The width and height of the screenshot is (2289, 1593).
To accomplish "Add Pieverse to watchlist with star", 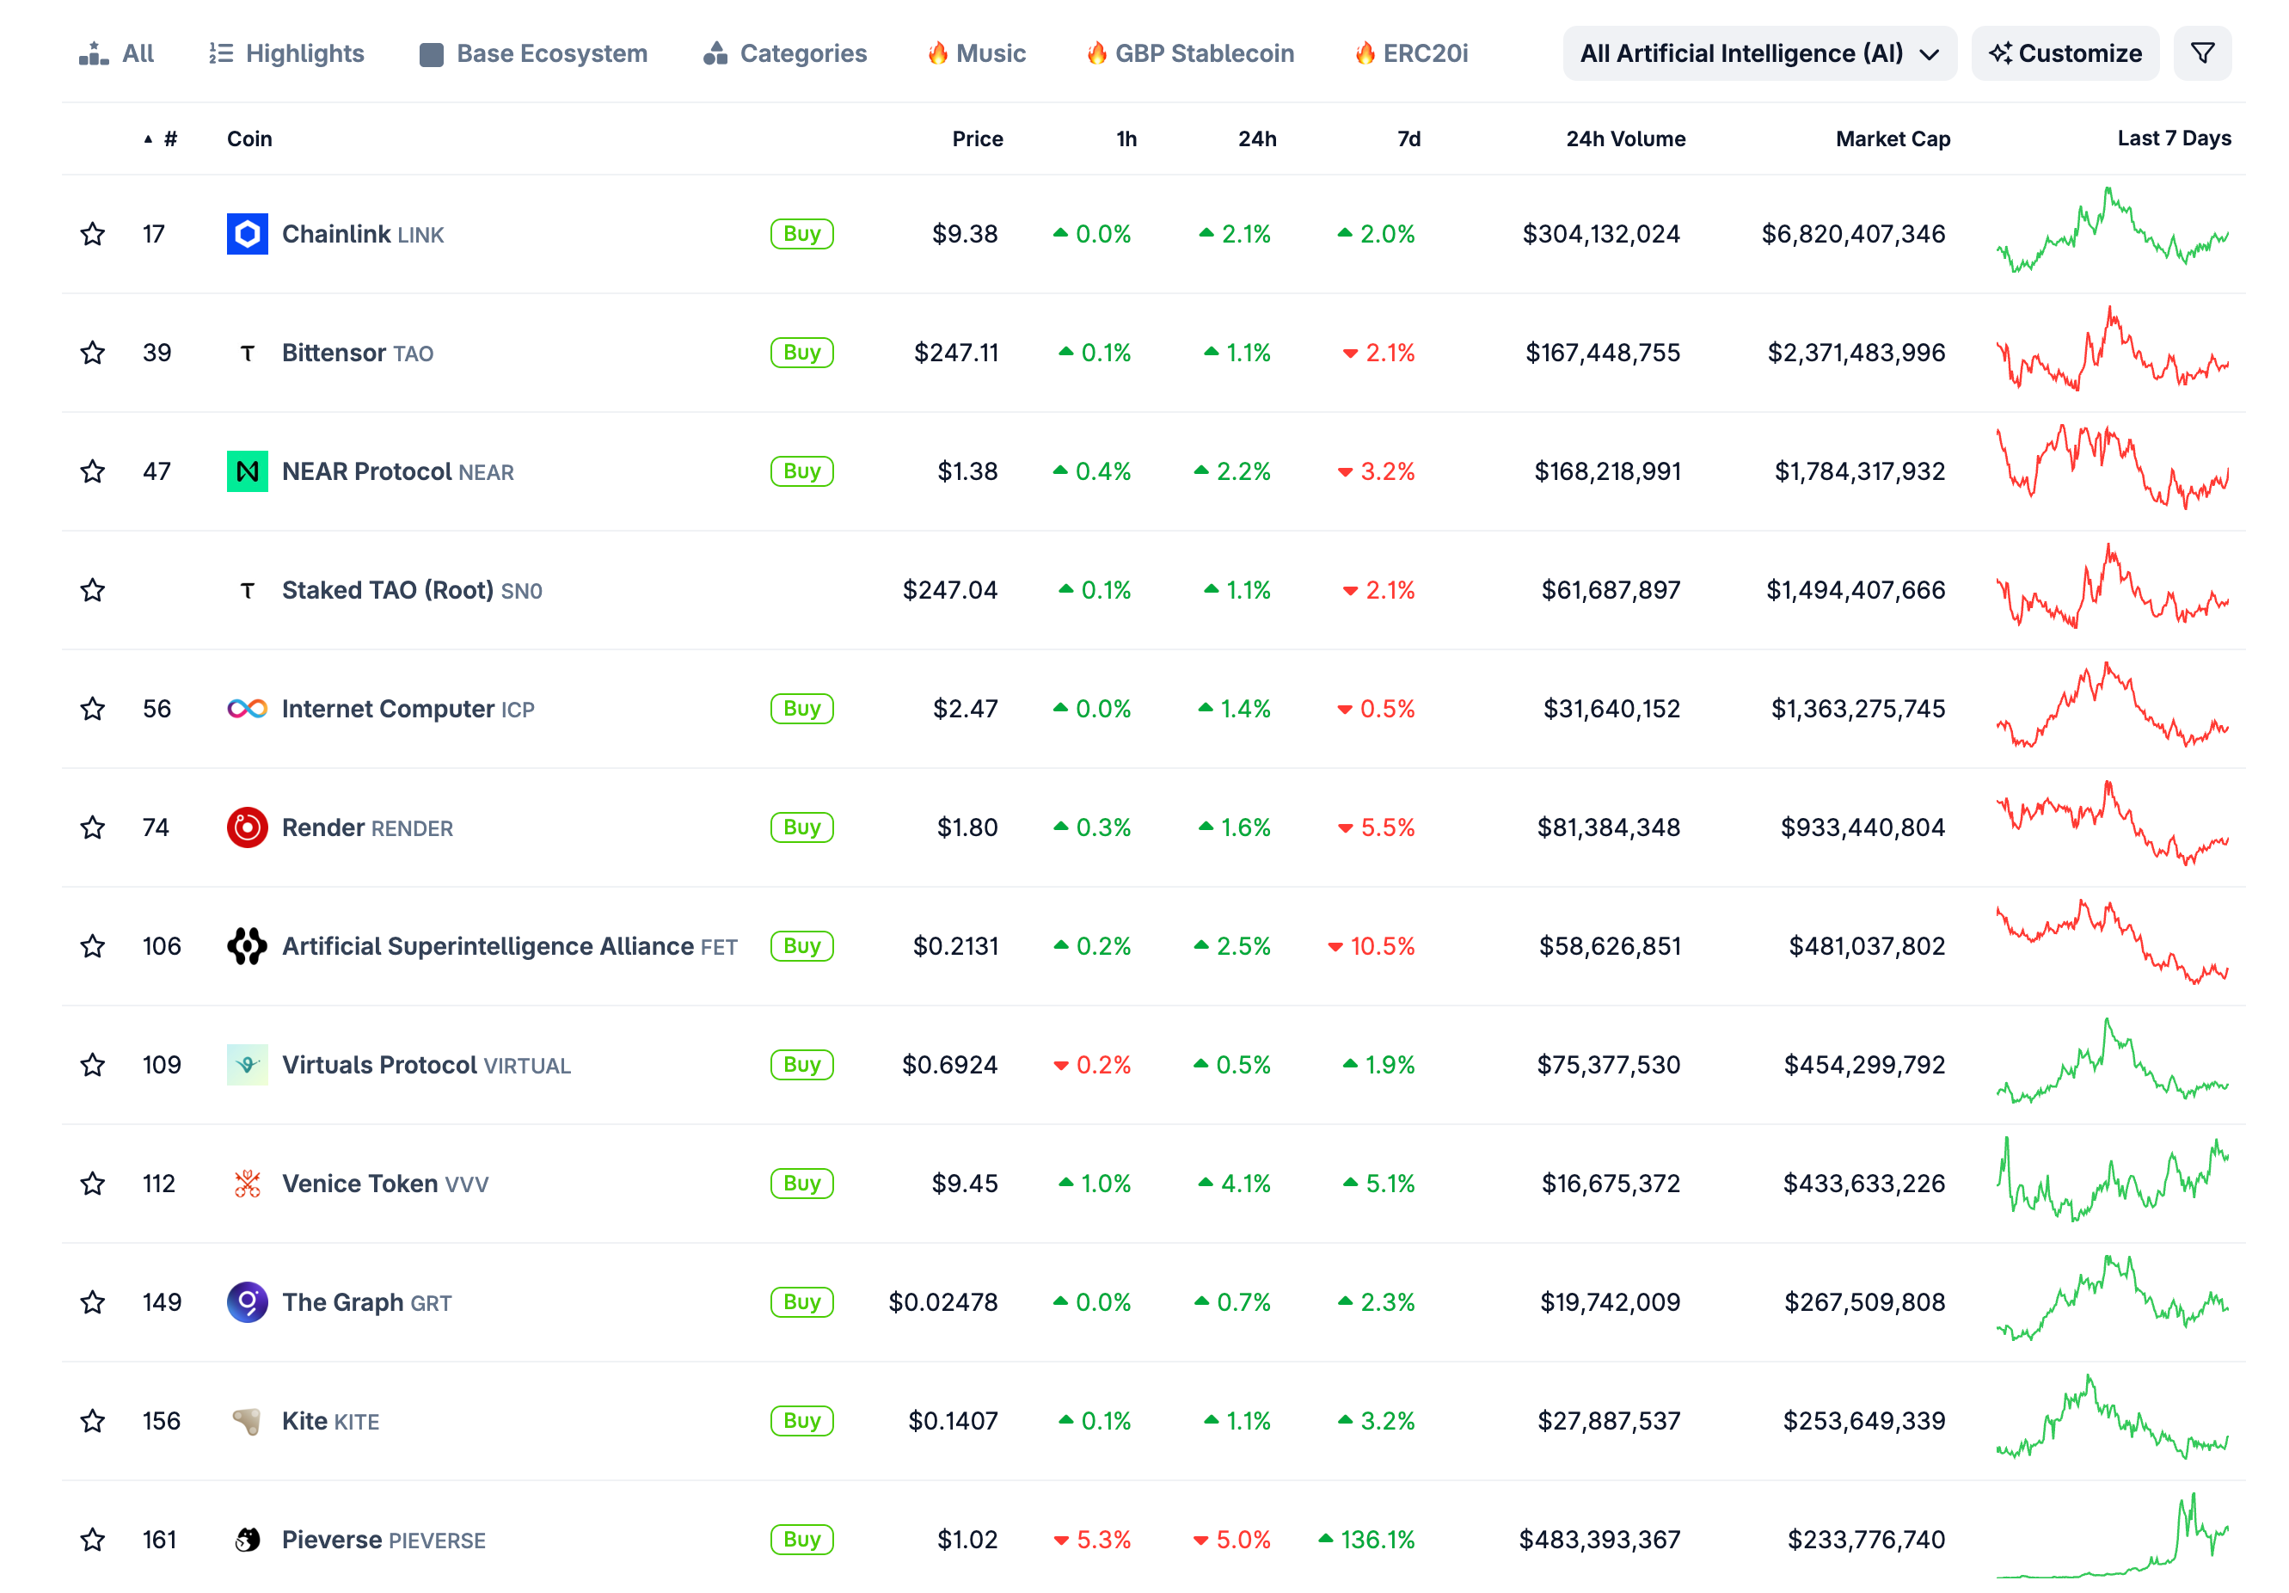I will coord(93,1541).
